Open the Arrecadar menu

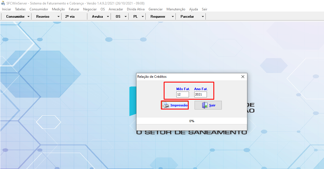coord(116,9)
